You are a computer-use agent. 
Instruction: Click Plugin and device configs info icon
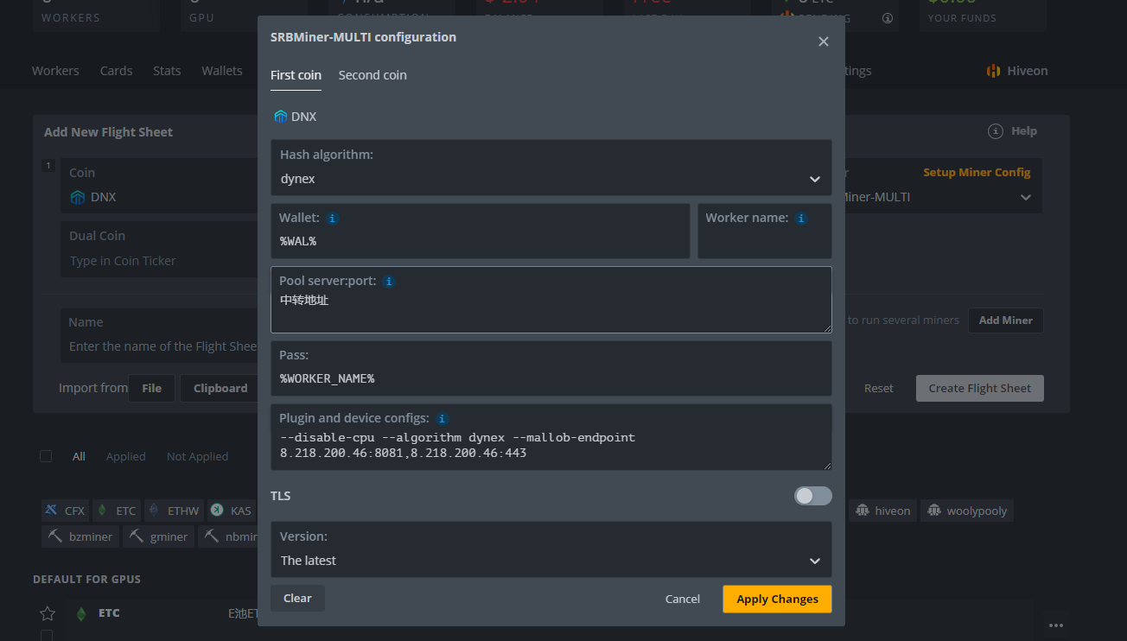click(442, 418)
